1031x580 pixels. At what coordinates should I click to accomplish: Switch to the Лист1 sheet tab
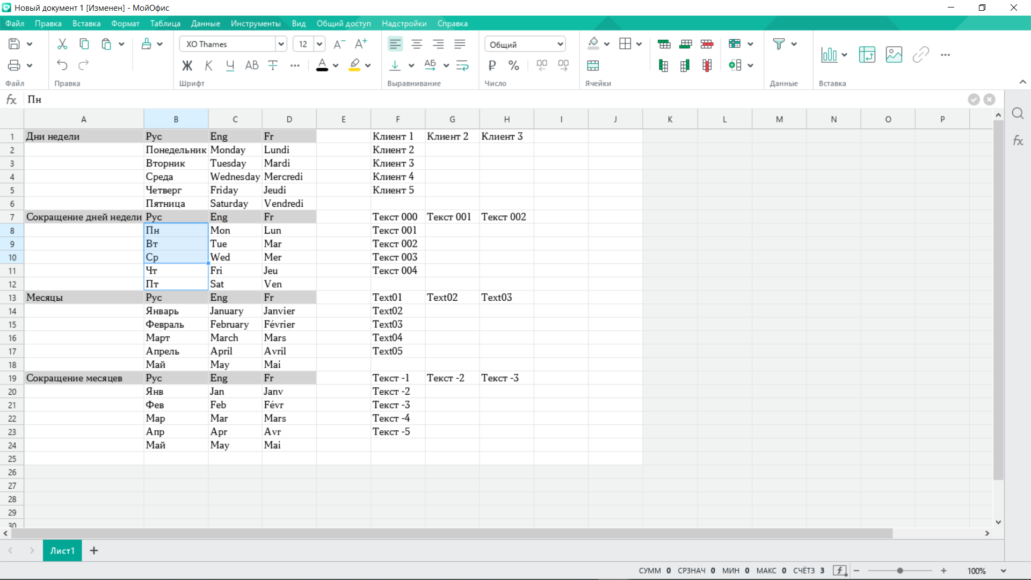tap(62, 550)
